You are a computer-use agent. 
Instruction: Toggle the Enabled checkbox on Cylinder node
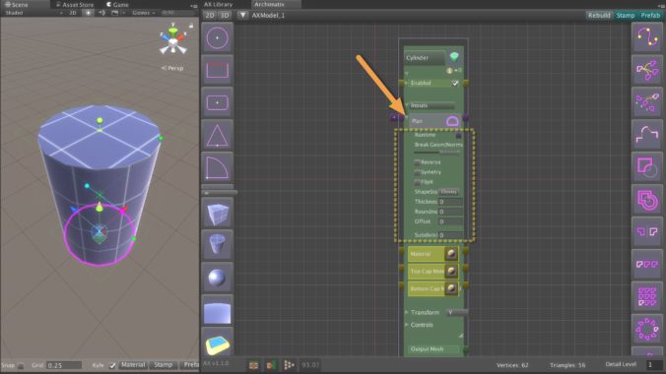(x=455, y=84)
